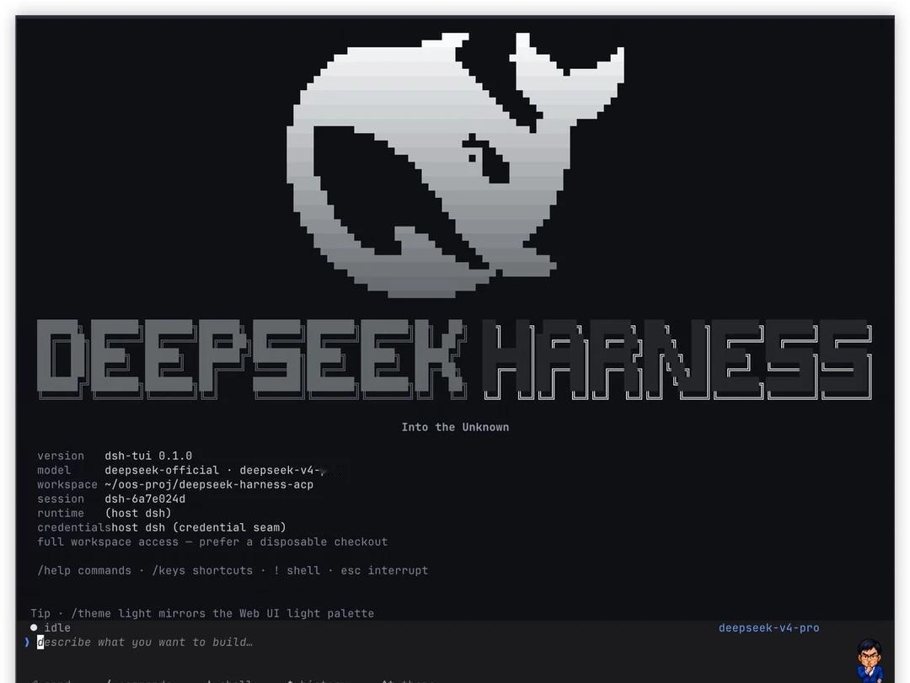Click the 'full workspace access' warning line
The height and width of the screenshot is (683, 910).
pyautogui.click(x=211, y=542)
